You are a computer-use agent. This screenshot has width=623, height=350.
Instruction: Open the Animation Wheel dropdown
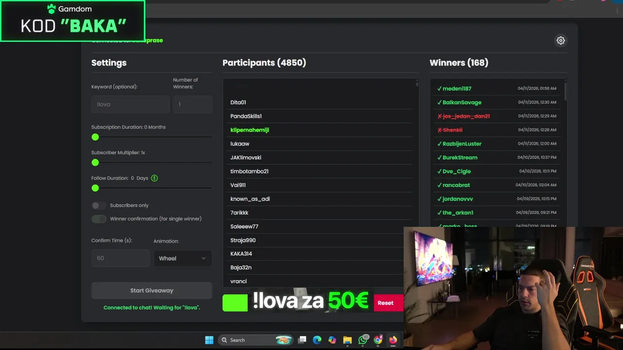183,258
